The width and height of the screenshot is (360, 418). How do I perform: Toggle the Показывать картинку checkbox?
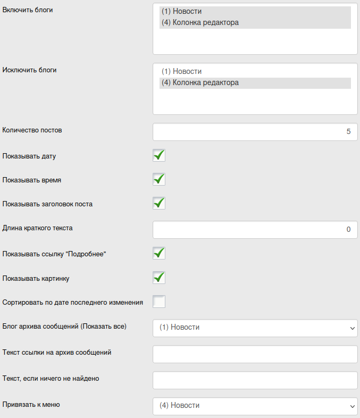(x=159, y=278)
